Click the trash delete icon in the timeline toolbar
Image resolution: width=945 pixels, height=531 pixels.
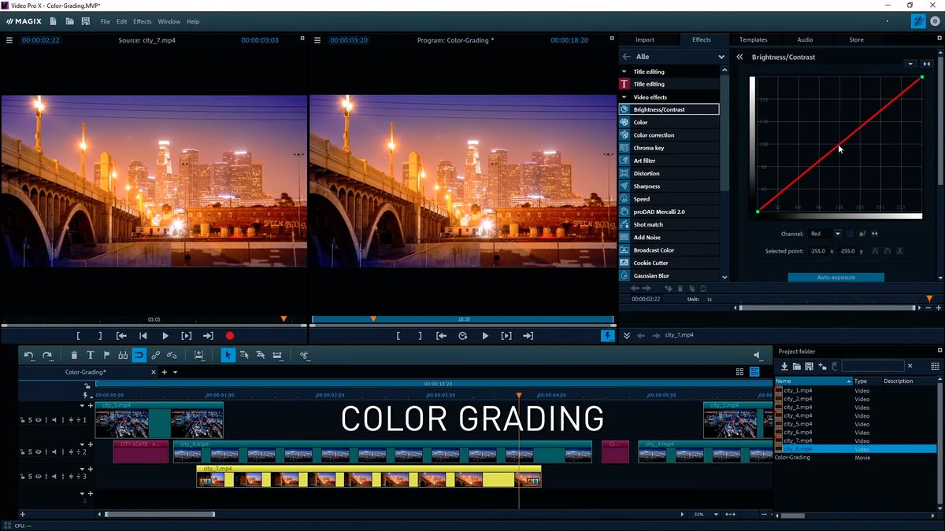click(x=74, y=355)
